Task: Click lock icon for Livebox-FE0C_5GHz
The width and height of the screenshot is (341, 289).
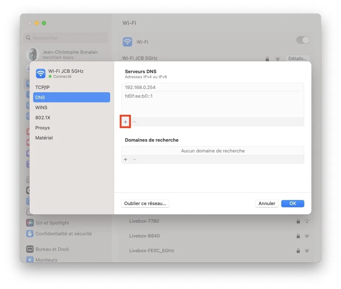Action: click(x=298, y=251)
